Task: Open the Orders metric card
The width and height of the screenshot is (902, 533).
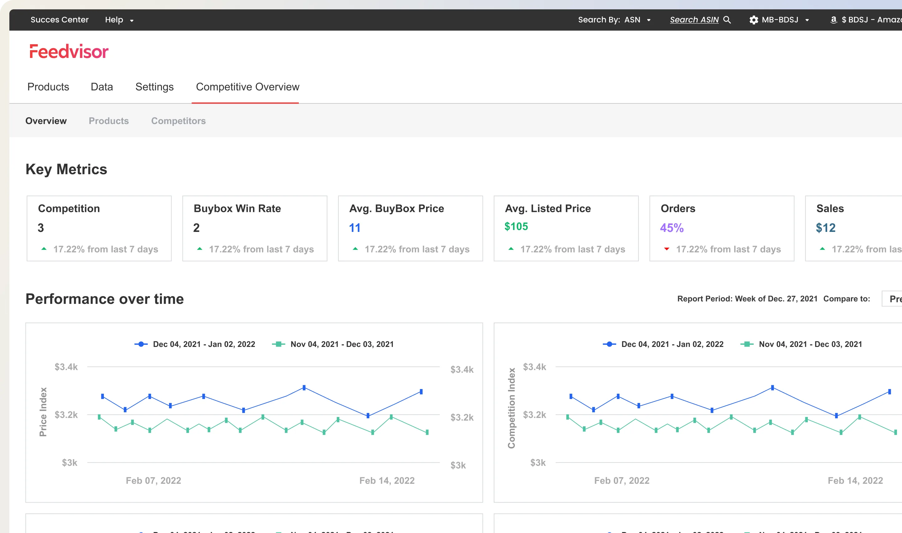Action: (x=722, y=228)
